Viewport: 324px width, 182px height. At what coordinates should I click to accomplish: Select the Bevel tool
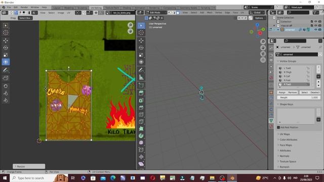pos(141,107)
